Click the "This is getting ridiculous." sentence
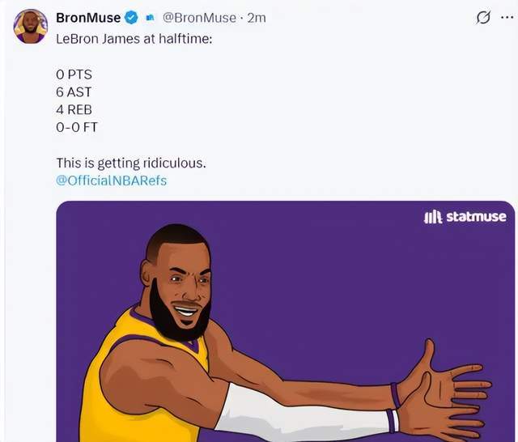This screenshot has height=442, width=518. coord(130,163)
